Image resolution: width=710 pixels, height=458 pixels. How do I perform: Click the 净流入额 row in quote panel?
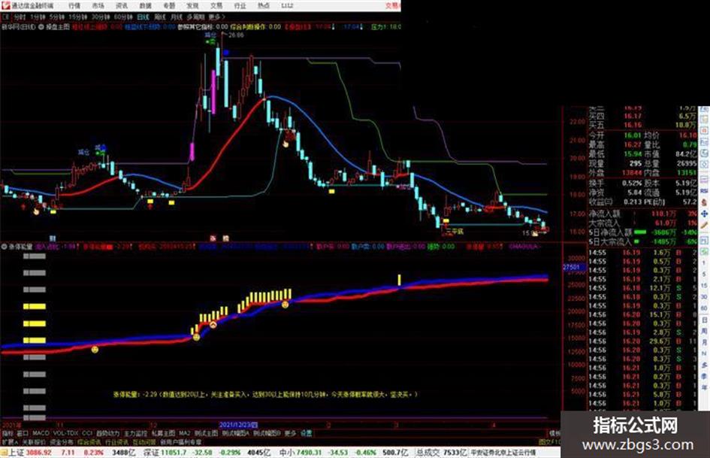(643, 213)
